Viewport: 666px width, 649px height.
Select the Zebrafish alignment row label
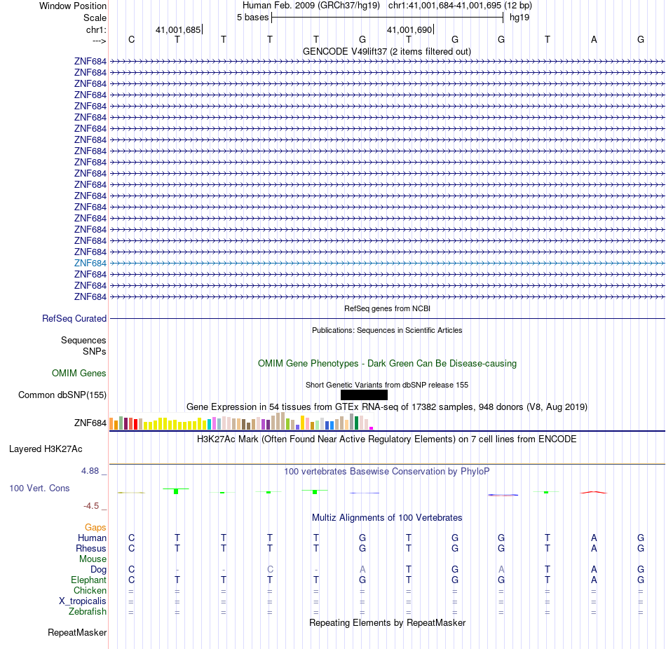click(88, 612)
